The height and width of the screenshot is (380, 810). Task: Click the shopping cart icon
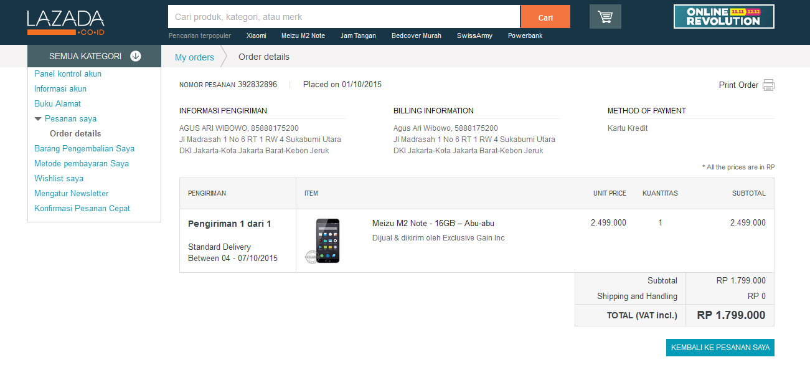point(605,17)
